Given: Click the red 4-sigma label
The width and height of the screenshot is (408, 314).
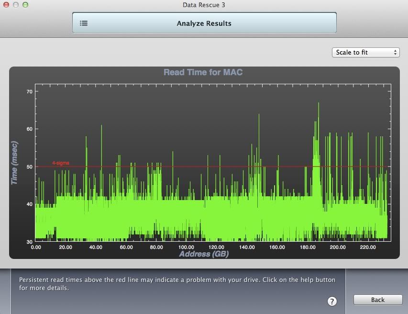Looking at the screenshot, I should tap(61, 163).
